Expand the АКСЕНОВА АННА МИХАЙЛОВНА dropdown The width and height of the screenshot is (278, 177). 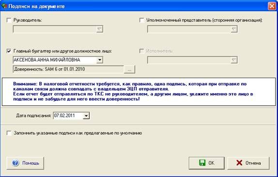tap(100, 60)
